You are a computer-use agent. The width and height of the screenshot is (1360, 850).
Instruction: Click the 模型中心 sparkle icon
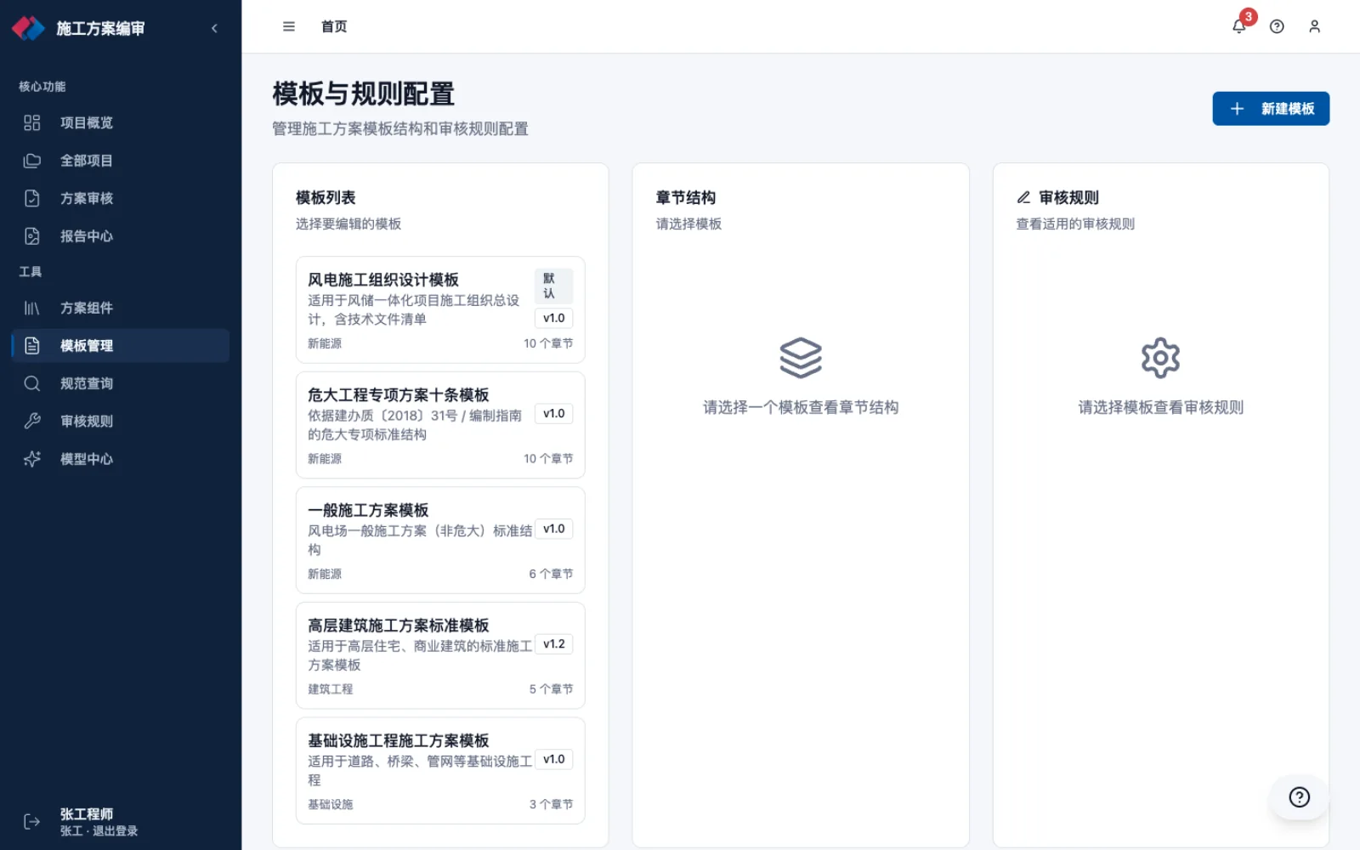[32, 459]
